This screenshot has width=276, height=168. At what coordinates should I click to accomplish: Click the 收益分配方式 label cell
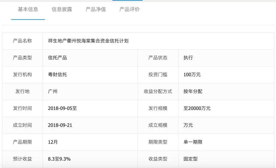click(x=158, y=91)
